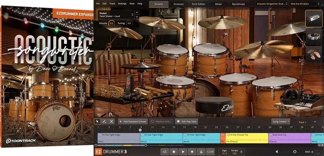The width and height of the screenshot is (324, 156).
Task: Switch to the Grid Editor tab
Action: click(x=198, y=4)
